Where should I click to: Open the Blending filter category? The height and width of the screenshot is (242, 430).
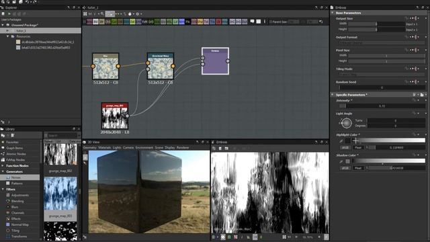pos(17,201)
